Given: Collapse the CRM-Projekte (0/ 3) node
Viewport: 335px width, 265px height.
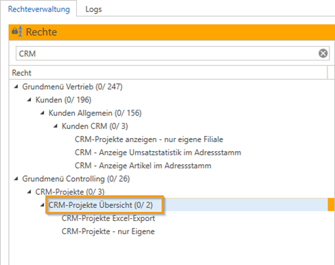Looking at the screenshot, I should pos(29,192).
